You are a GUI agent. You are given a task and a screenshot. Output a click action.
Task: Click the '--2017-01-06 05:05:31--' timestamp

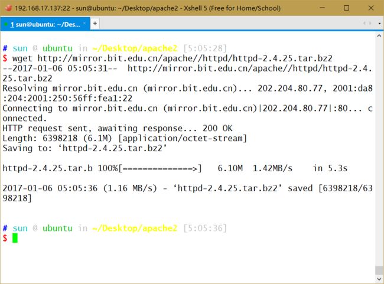60,68
